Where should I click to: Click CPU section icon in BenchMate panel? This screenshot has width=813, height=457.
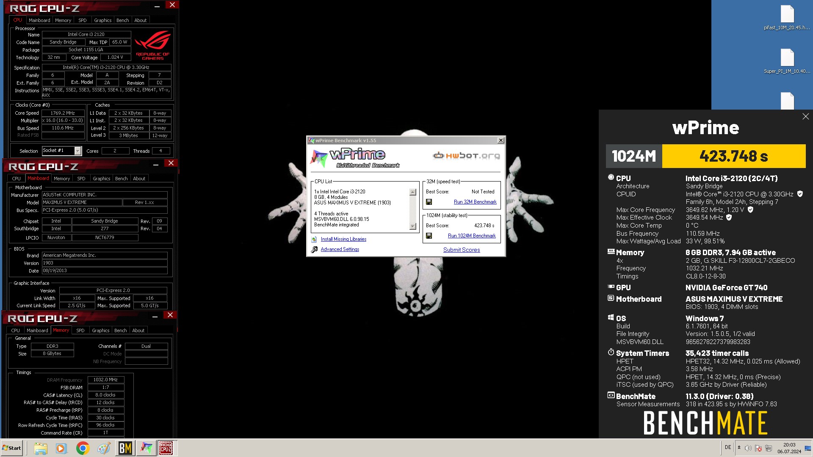pyautogui.click(x=611, y=177)
